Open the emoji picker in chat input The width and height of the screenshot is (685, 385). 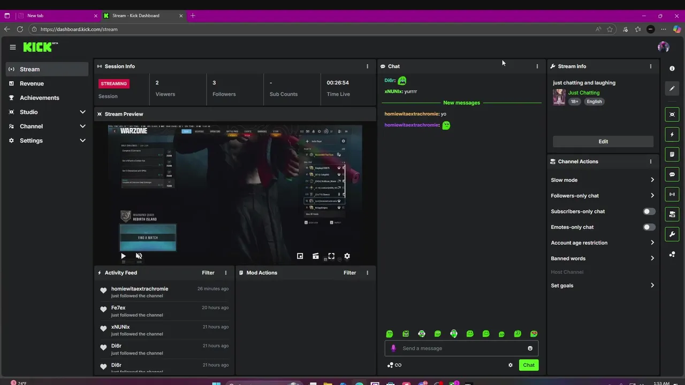[530, 348]
